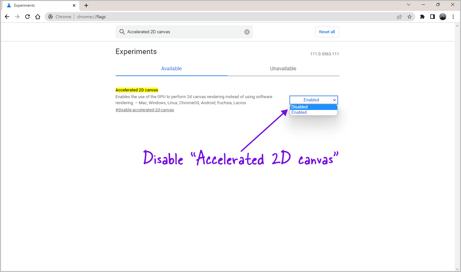Click the share icon in the toolbar
Viewport: 461px width, 272px height.
399,17
